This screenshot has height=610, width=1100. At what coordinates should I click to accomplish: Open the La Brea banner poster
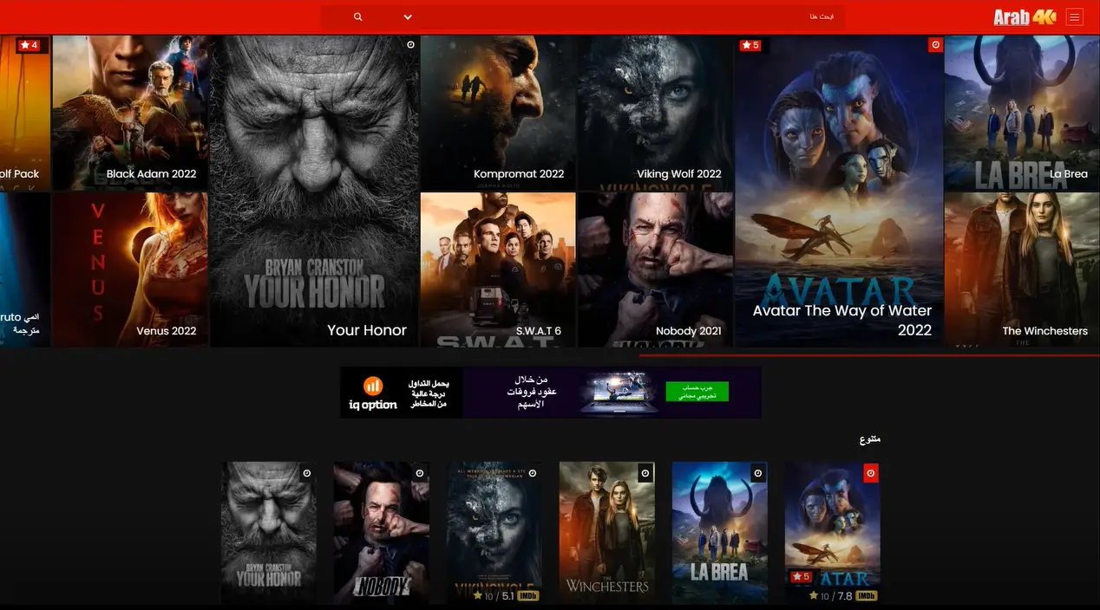point(1022,113)
